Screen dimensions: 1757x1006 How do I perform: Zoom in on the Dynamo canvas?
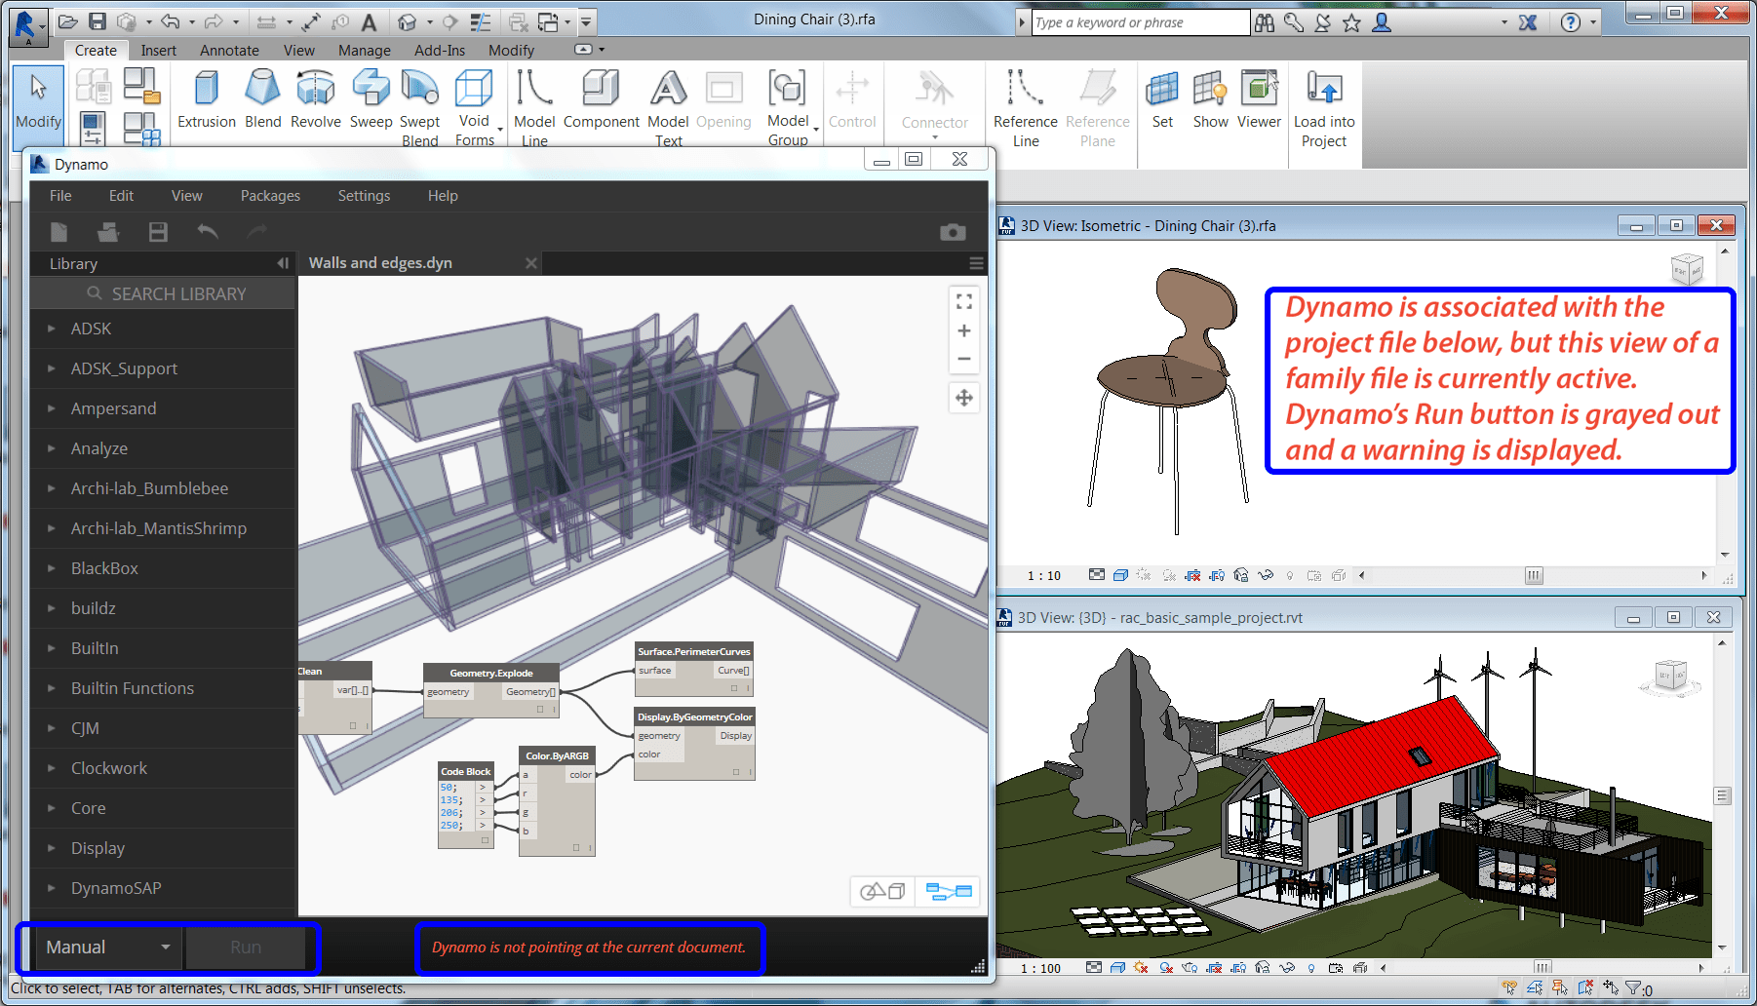pos(964,330)
